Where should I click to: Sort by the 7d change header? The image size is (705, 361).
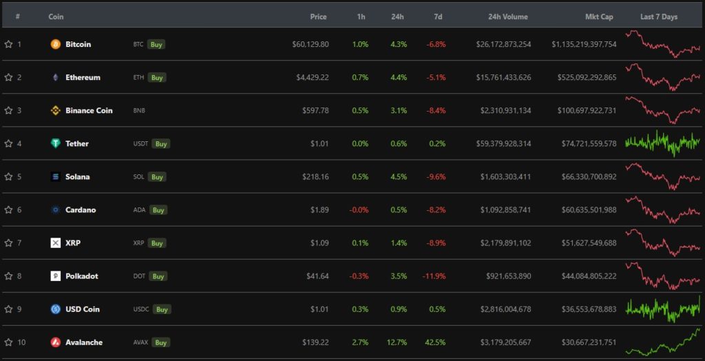(439, 17)
